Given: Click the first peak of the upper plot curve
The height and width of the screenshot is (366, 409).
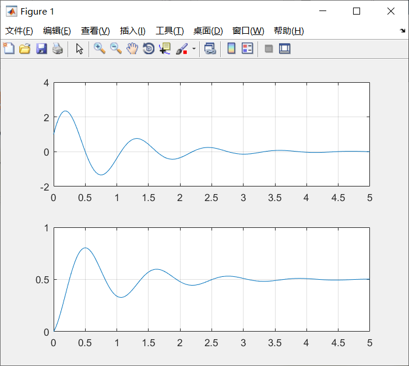Looking at the screenshot, I should pos(65,111).
